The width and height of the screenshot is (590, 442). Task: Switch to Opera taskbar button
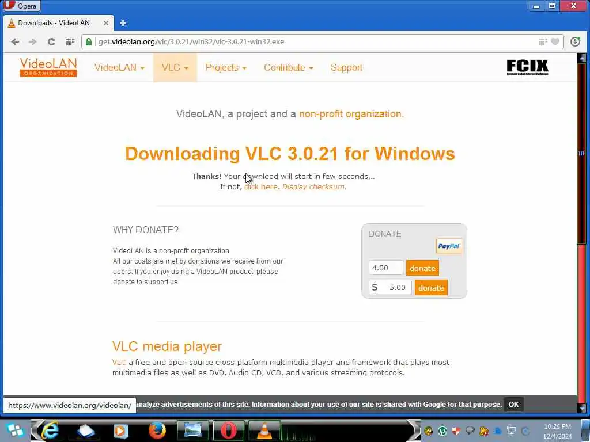tap(228, 430)
